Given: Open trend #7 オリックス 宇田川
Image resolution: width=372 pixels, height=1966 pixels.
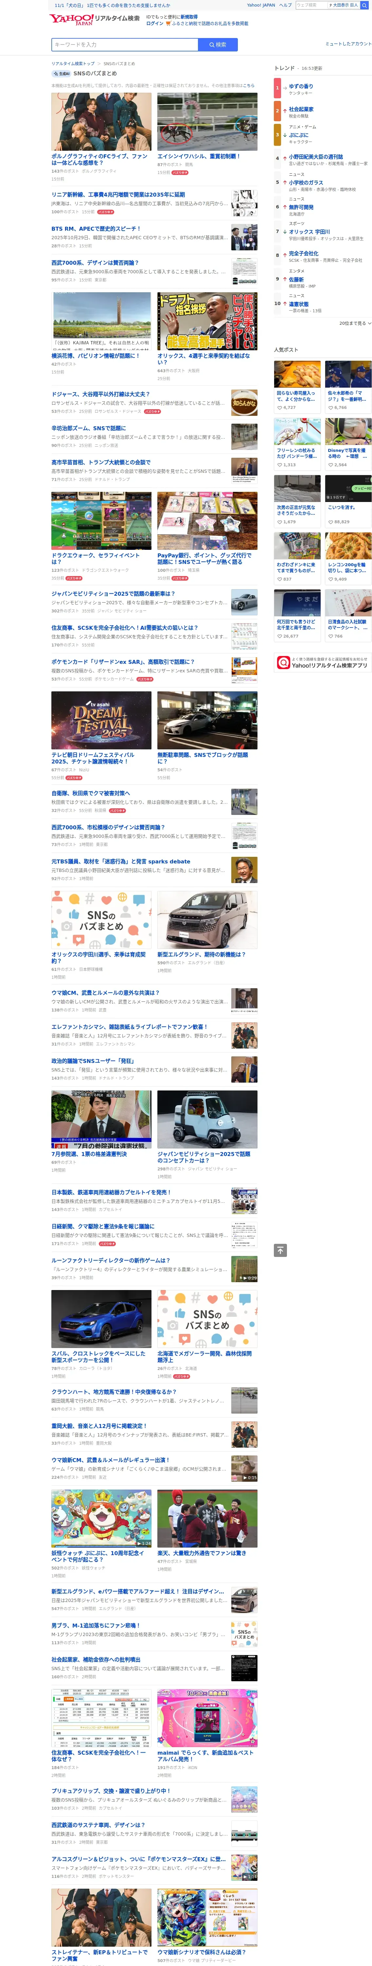Looking at the screenshot, I should [309, 231].
